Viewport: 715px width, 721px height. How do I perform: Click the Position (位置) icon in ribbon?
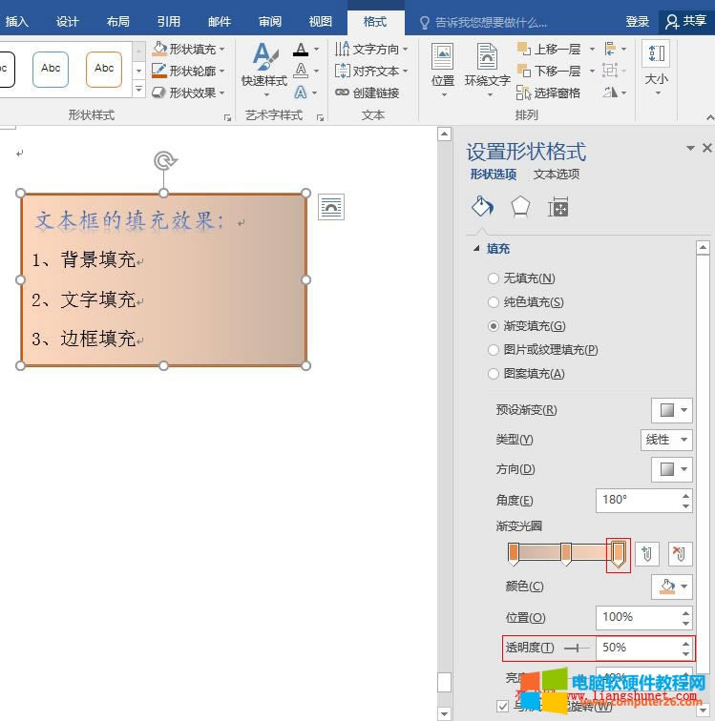[x=443, y=67]
